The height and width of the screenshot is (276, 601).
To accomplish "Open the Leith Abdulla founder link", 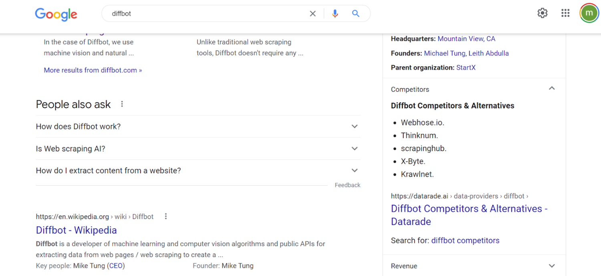I will [488, 53].
